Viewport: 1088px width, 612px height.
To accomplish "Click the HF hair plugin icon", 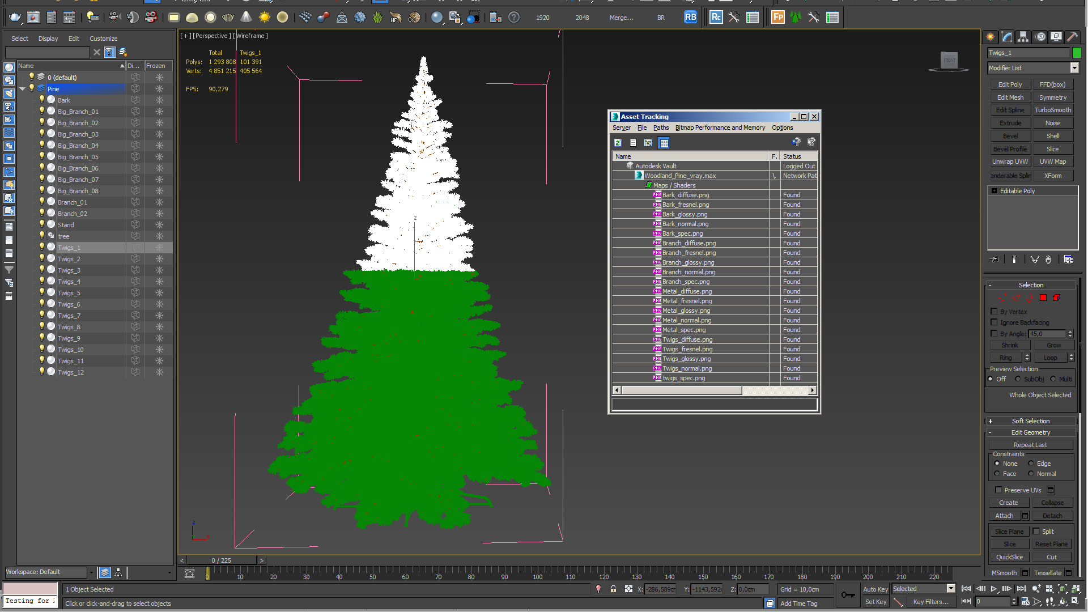I will pos(396,18).
